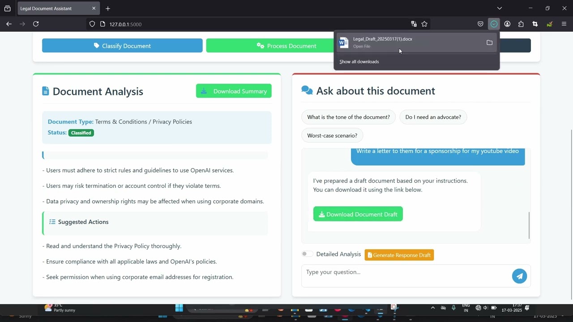
Task: Click Download Document Draft button
Action: pos(358,214)
